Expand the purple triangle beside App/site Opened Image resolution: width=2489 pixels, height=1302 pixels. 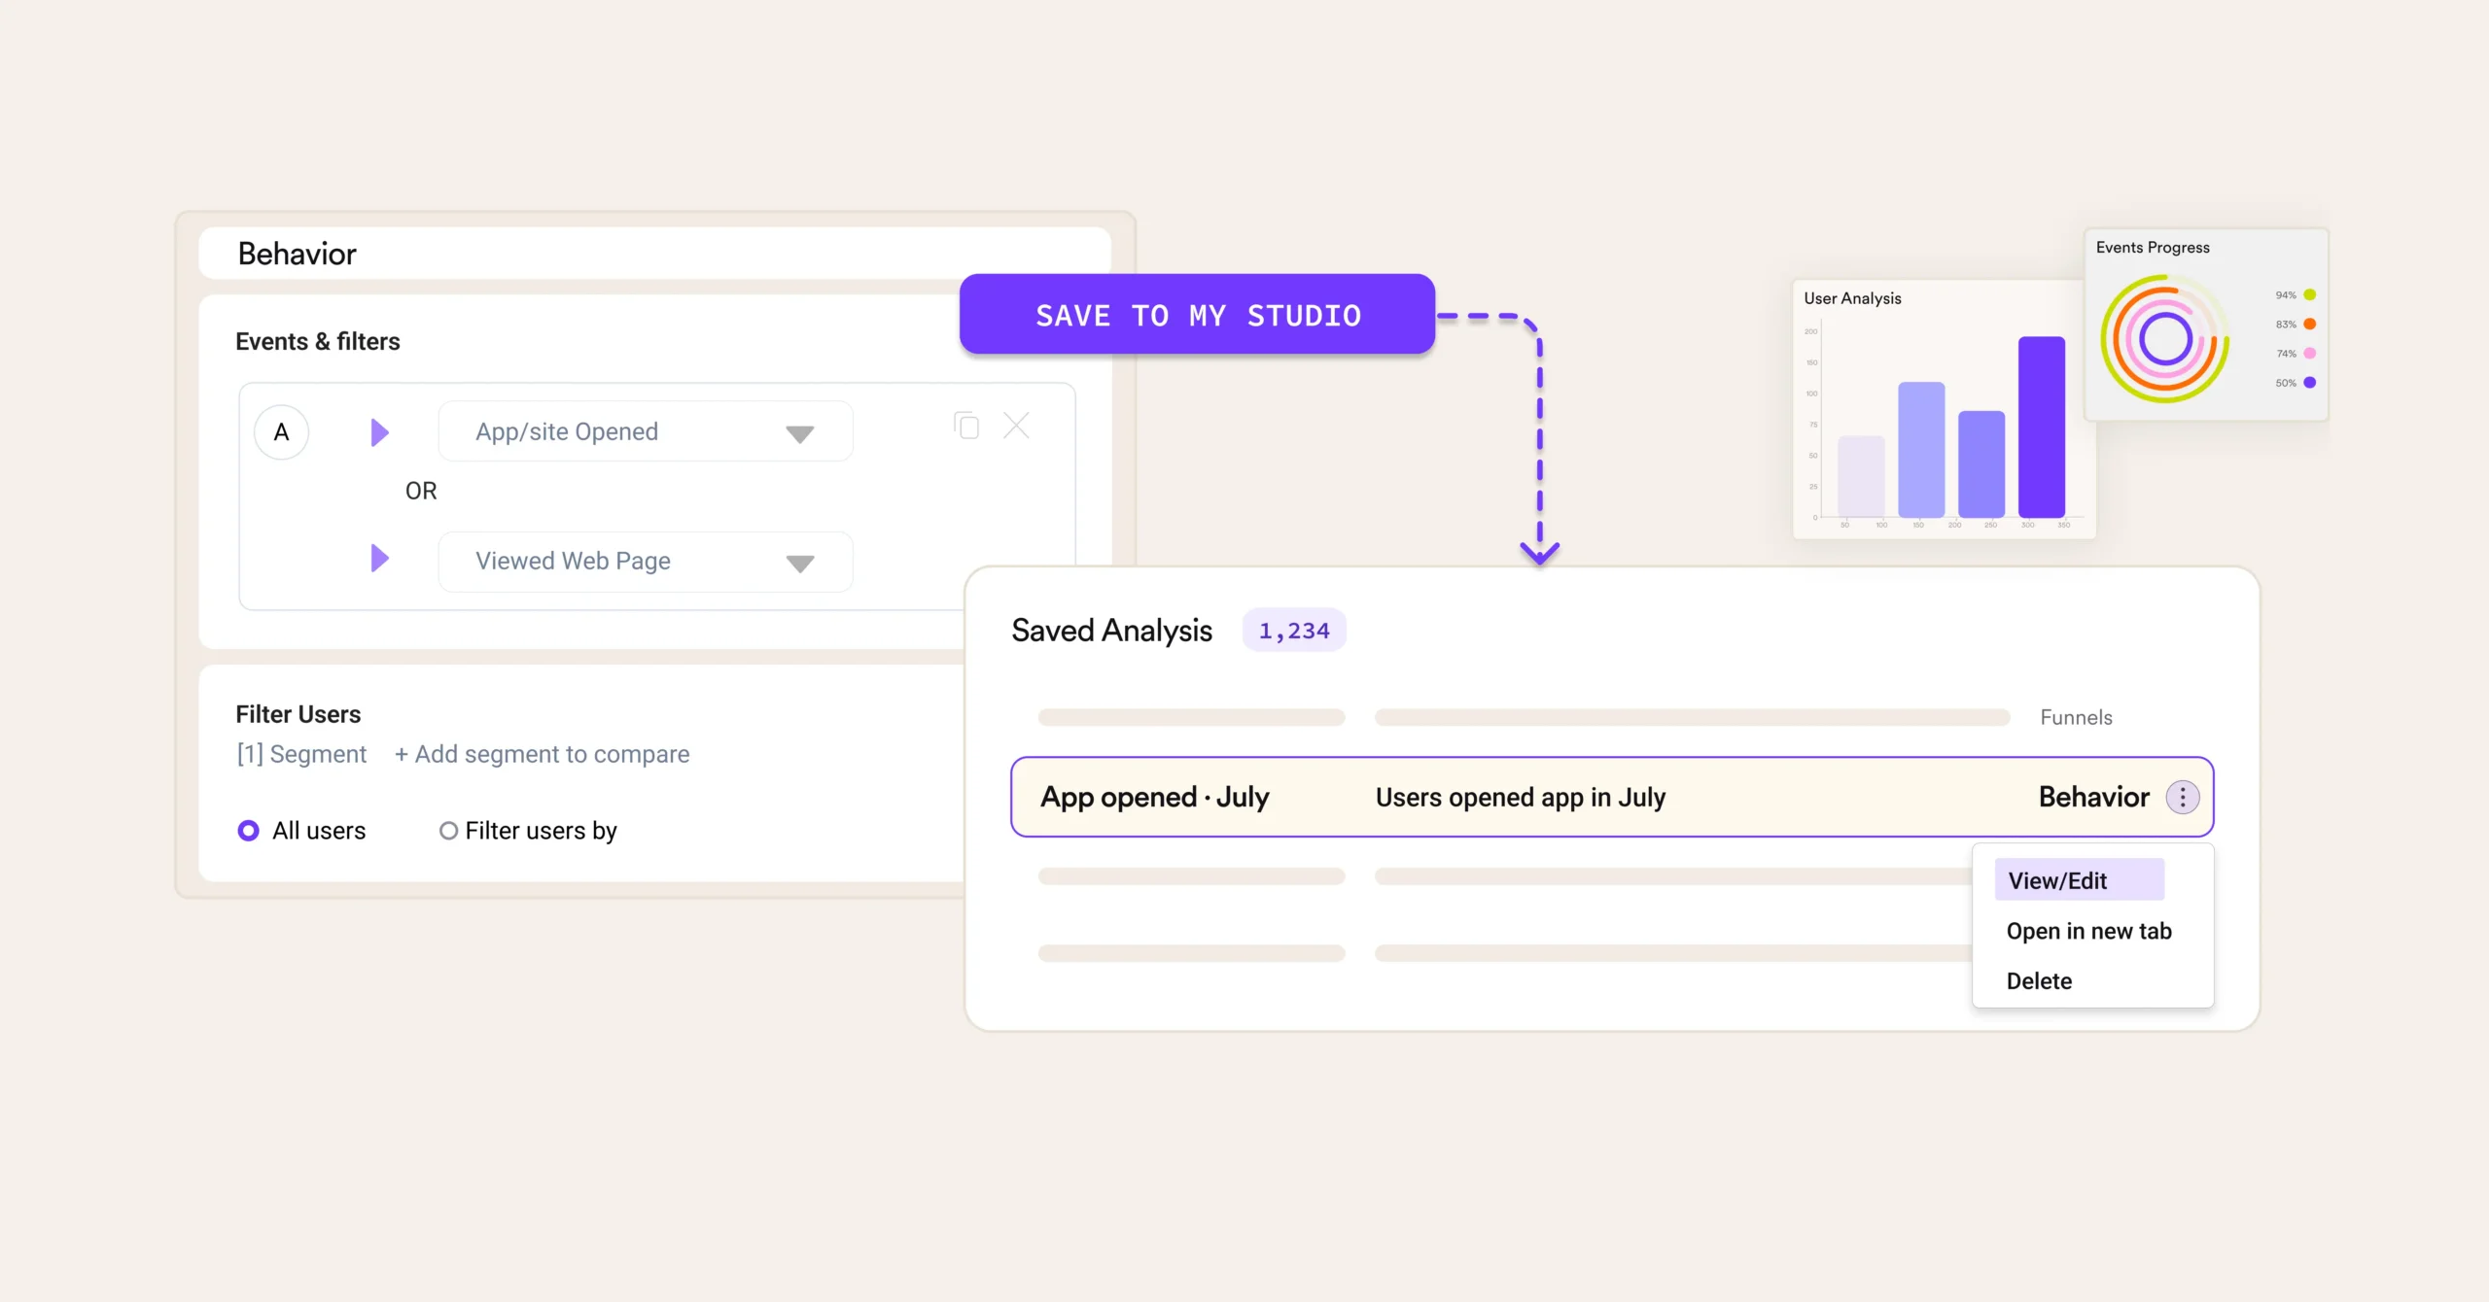[x=379, y=432]
